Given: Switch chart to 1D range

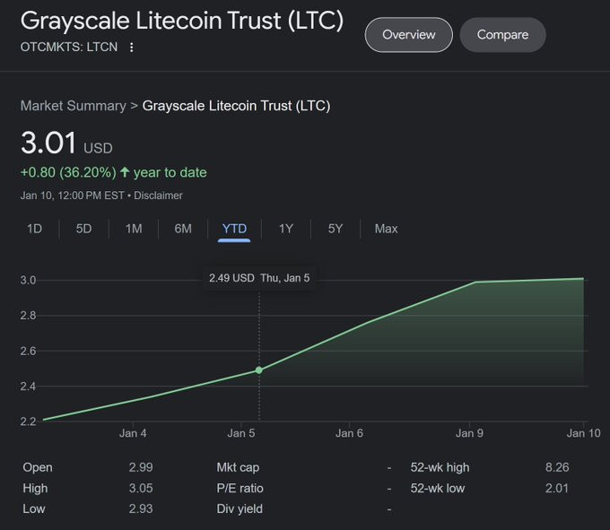Looking at the screenshot, I should pos(34,229).
